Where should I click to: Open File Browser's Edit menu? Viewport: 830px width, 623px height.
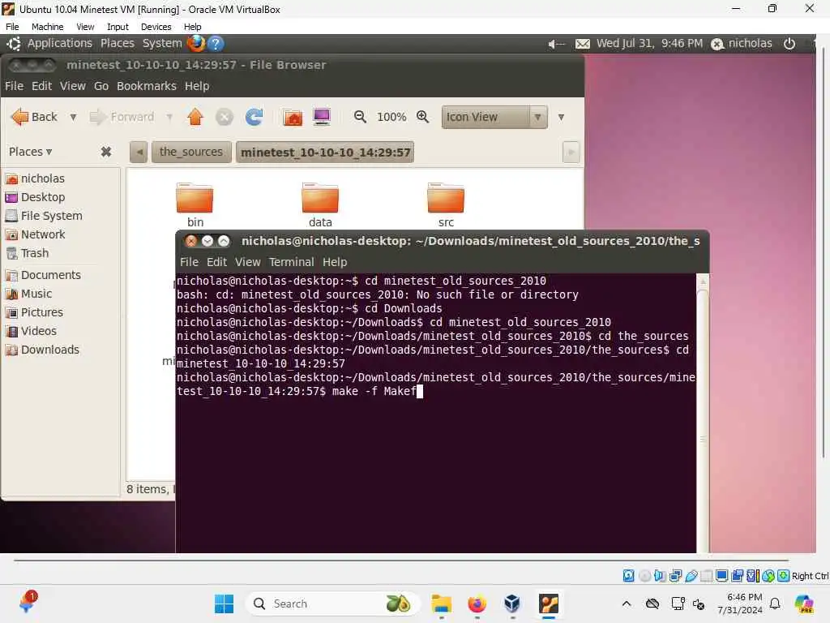[41, 86]
